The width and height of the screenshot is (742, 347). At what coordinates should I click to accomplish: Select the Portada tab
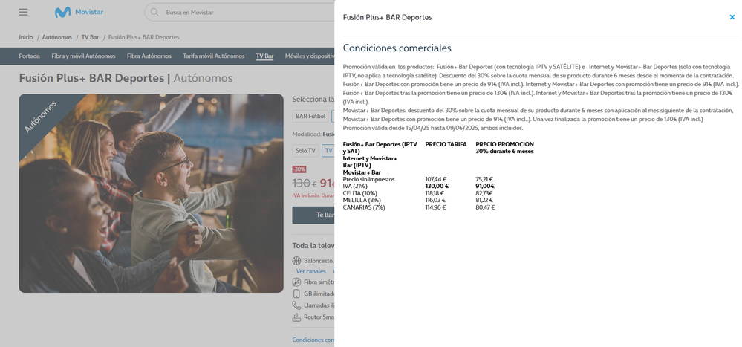point(30,56)
